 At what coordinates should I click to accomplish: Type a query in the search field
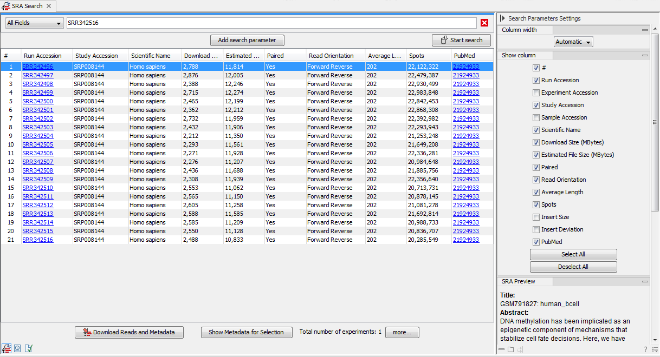[x=271, y=23]
